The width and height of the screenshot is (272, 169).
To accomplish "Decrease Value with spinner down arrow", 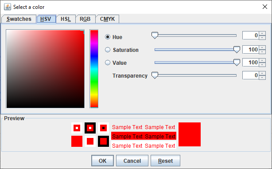I will (262, 65).
